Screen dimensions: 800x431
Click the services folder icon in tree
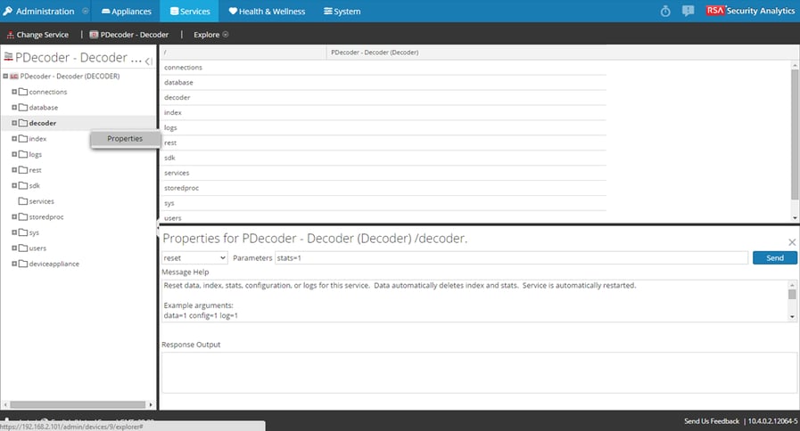(x=23, y=201)
